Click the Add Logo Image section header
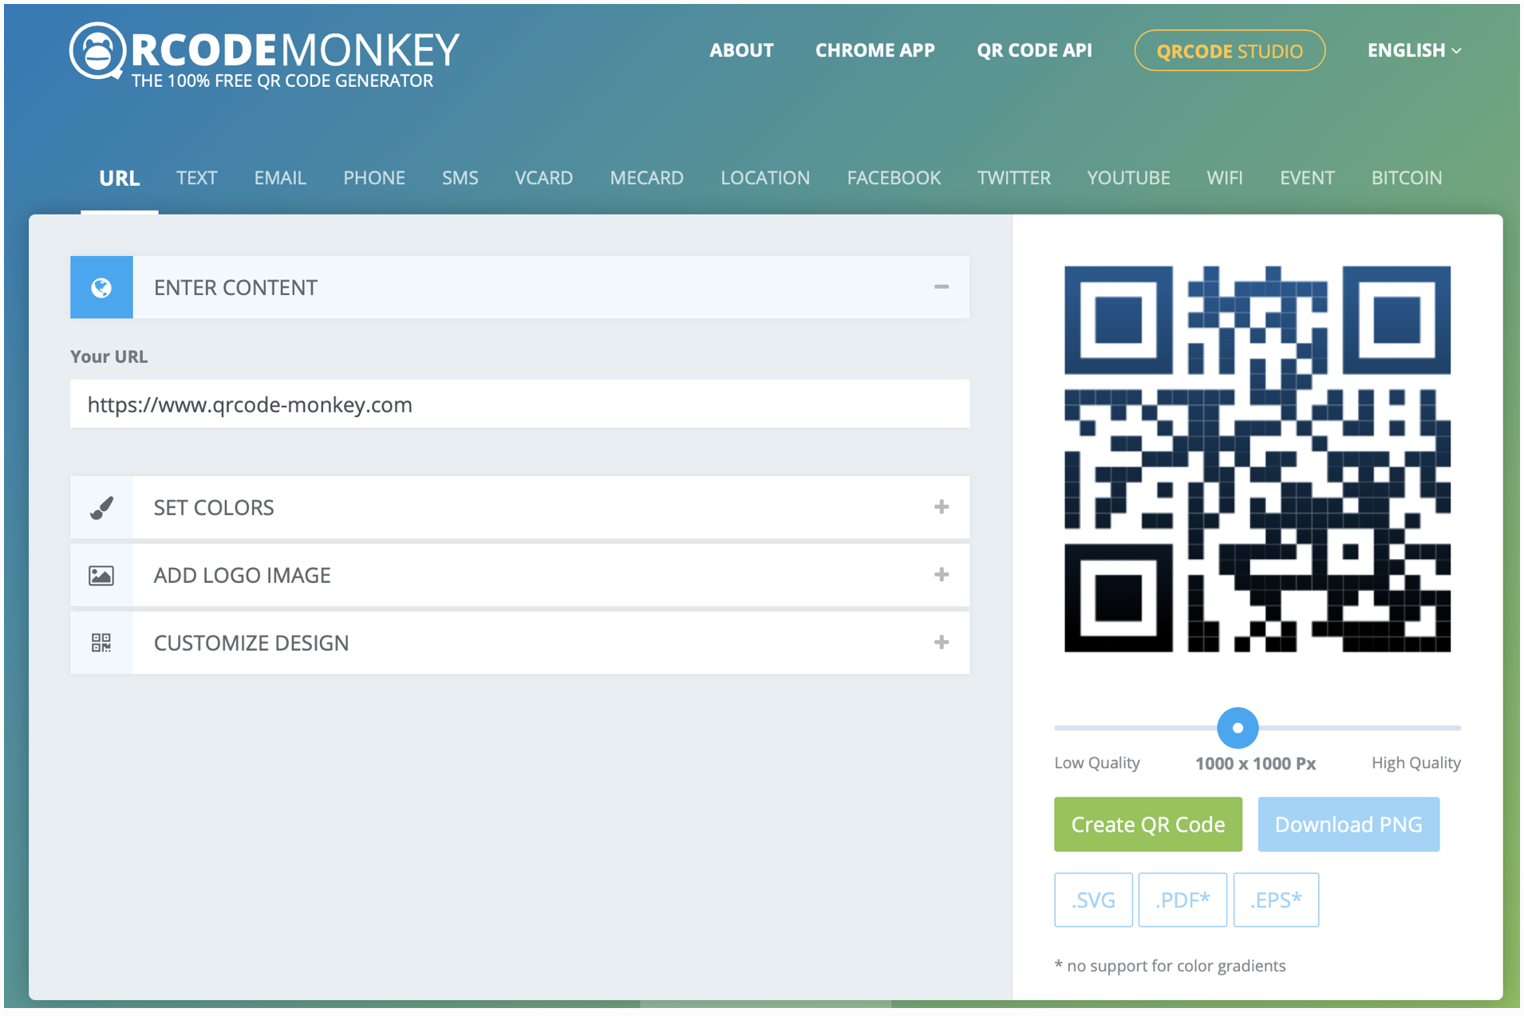Screen dimensions: 1524x1016 coord(519,575)
